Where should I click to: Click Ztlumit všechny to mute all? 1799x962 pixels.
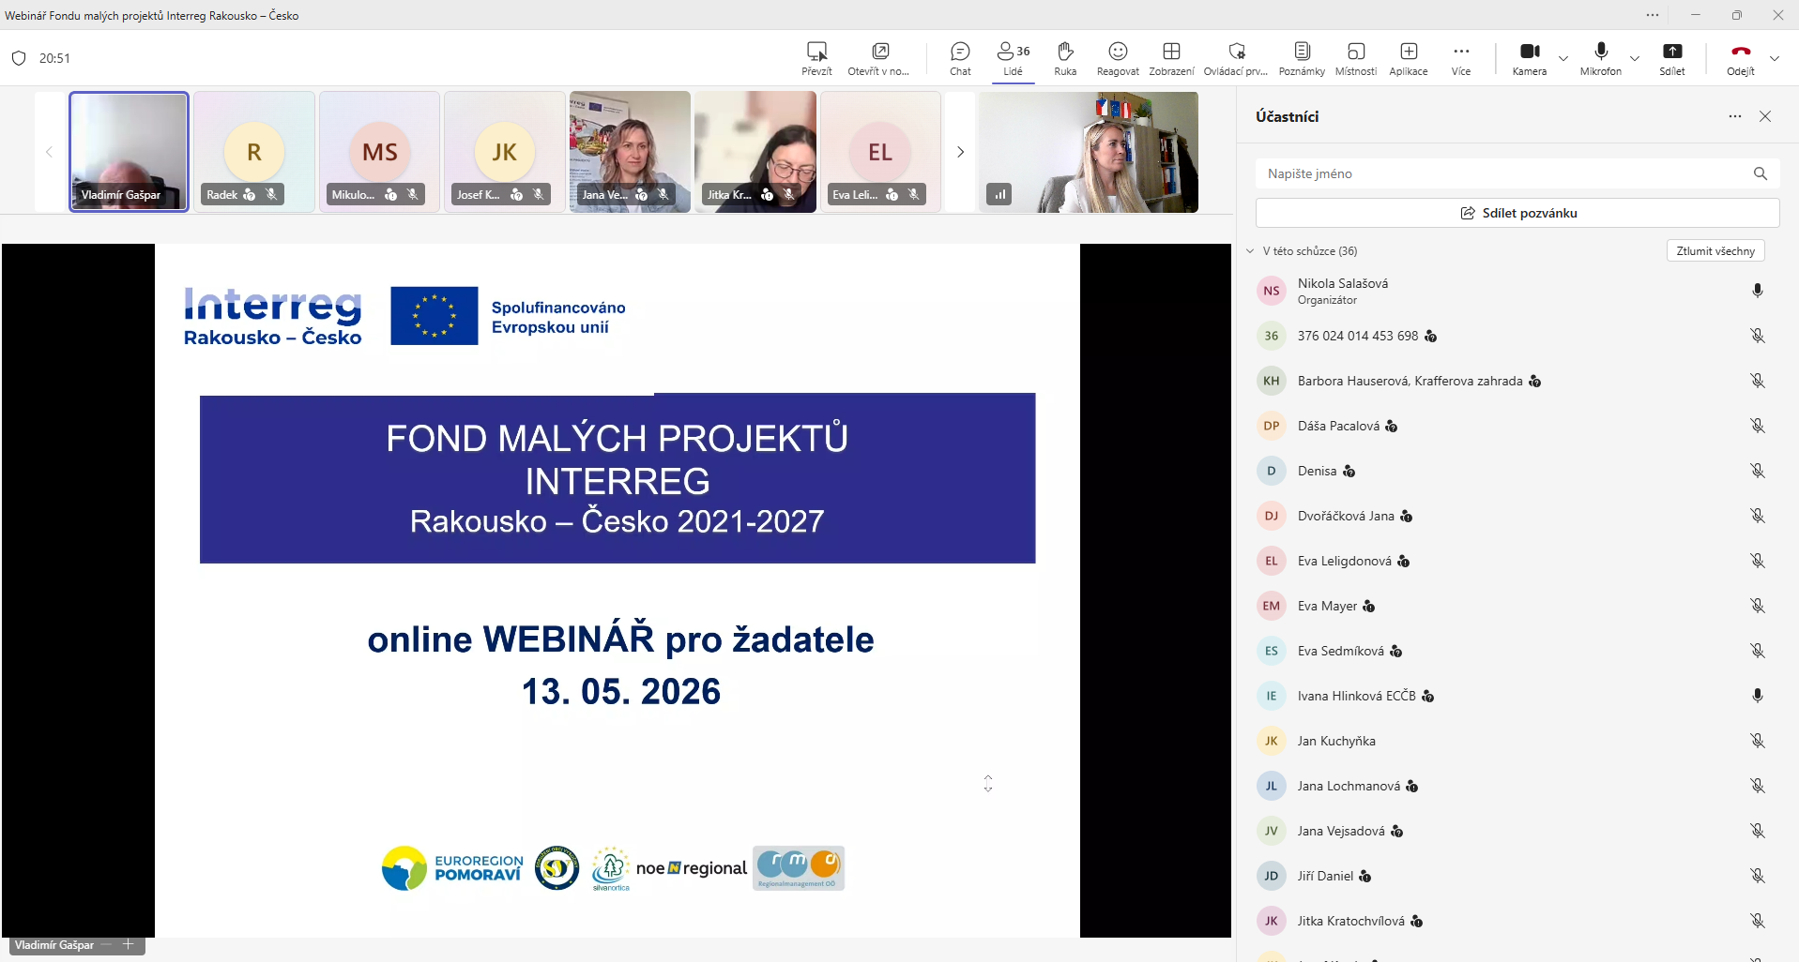point(1715,251)
